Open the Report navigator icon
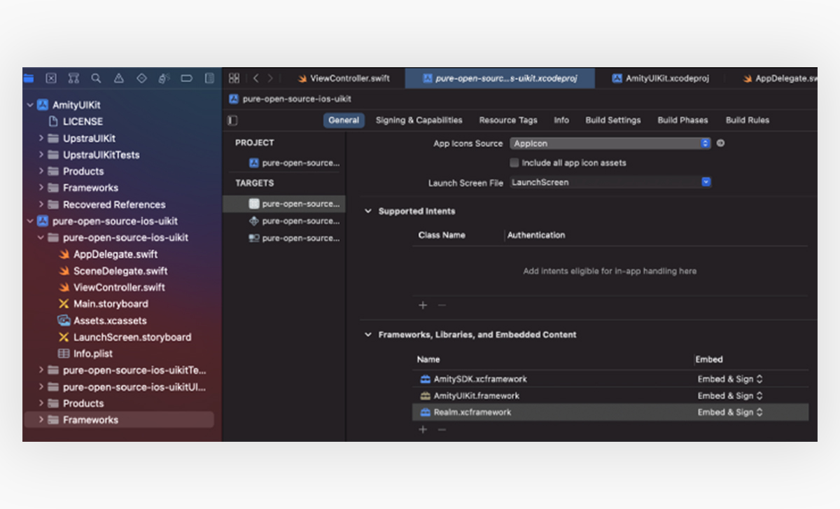Image resolution: width=840 pixels, height=509 pixels. pos(209,78)
